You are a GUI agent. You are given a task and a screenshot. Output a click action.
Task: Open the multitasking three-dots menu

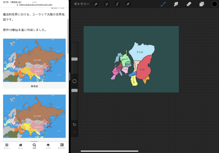point(34,2)
